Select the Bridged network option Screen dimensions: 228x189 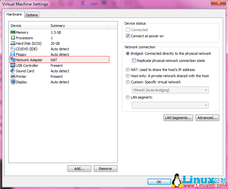click(128, 53)
